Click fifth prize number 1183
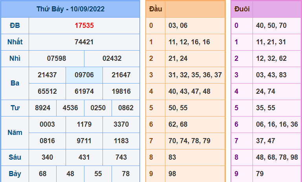 [x=121, y=141]
